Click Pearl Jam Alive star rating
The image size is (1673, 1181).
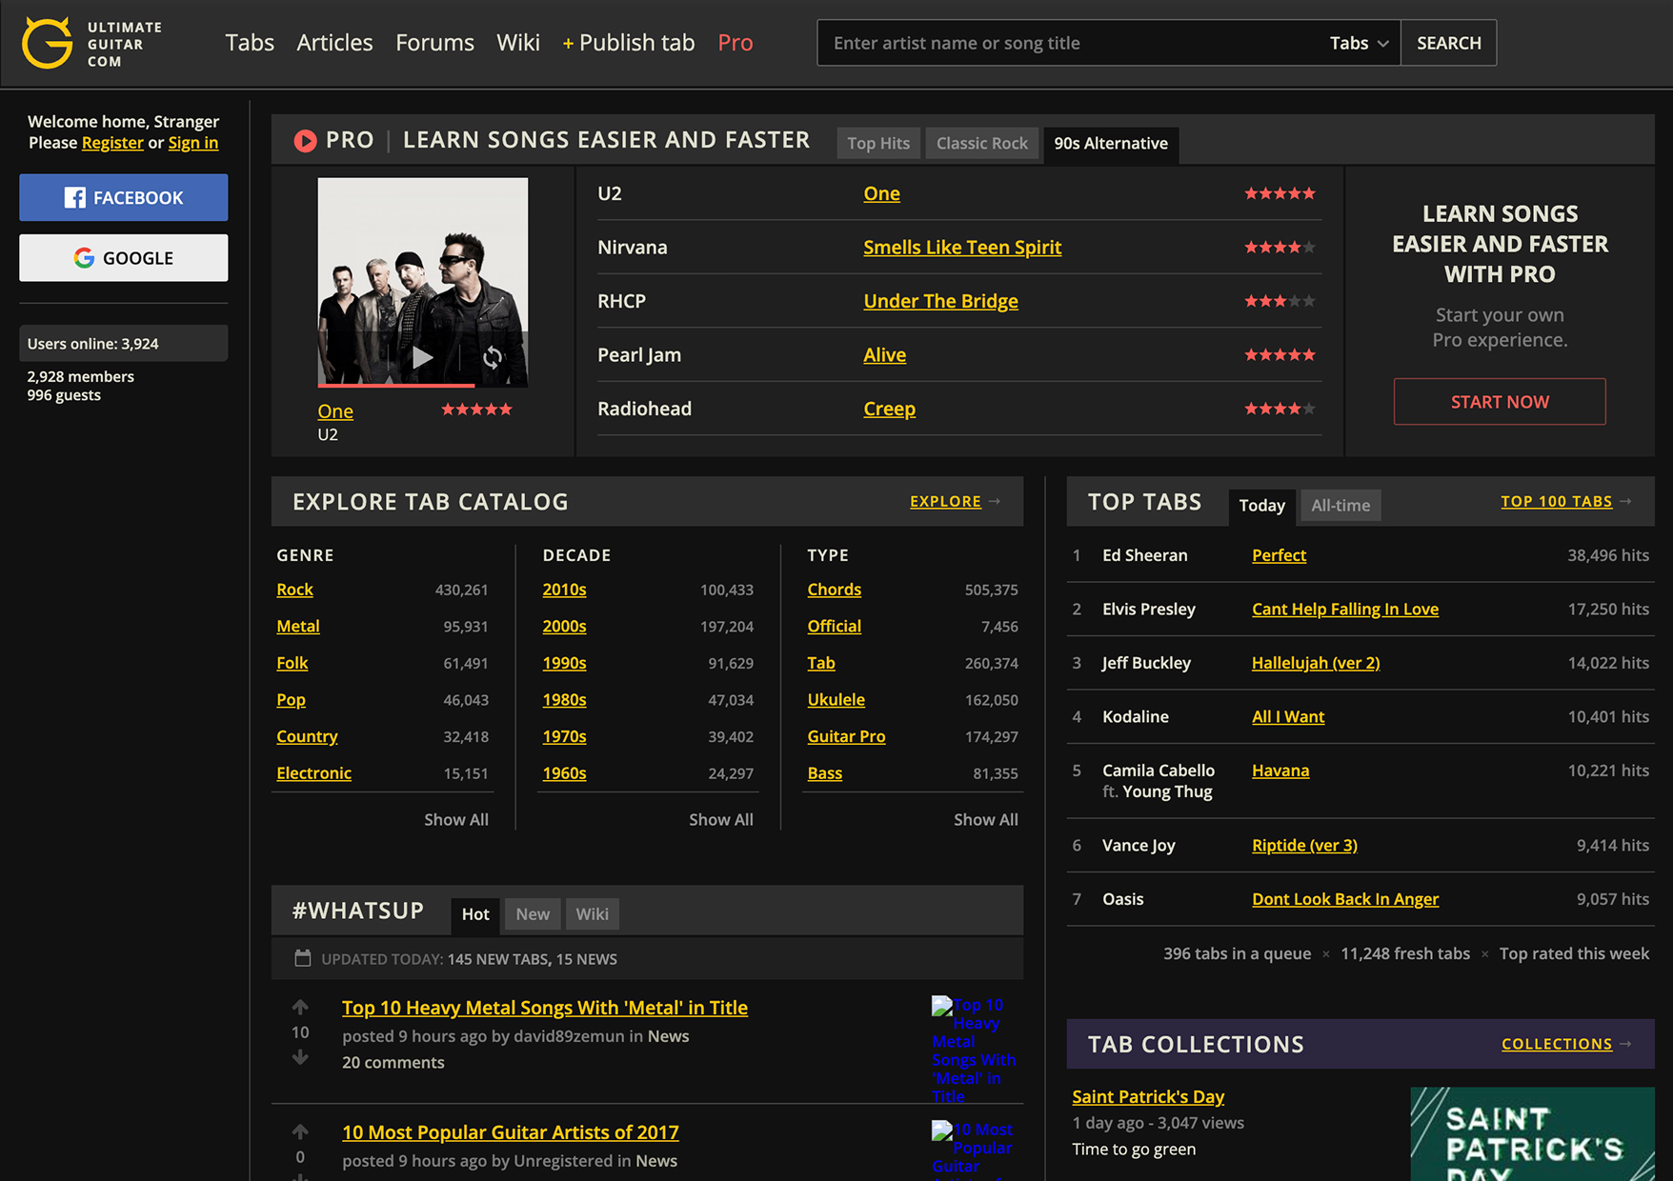[x=1280, y=355]
